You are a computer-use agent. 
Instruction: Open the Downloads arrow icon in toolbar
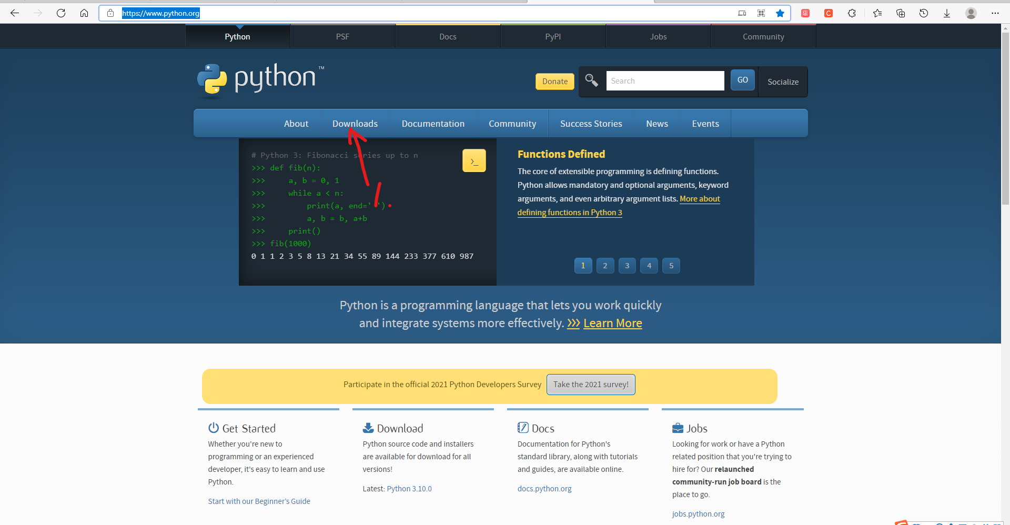(x=947, y=13)
